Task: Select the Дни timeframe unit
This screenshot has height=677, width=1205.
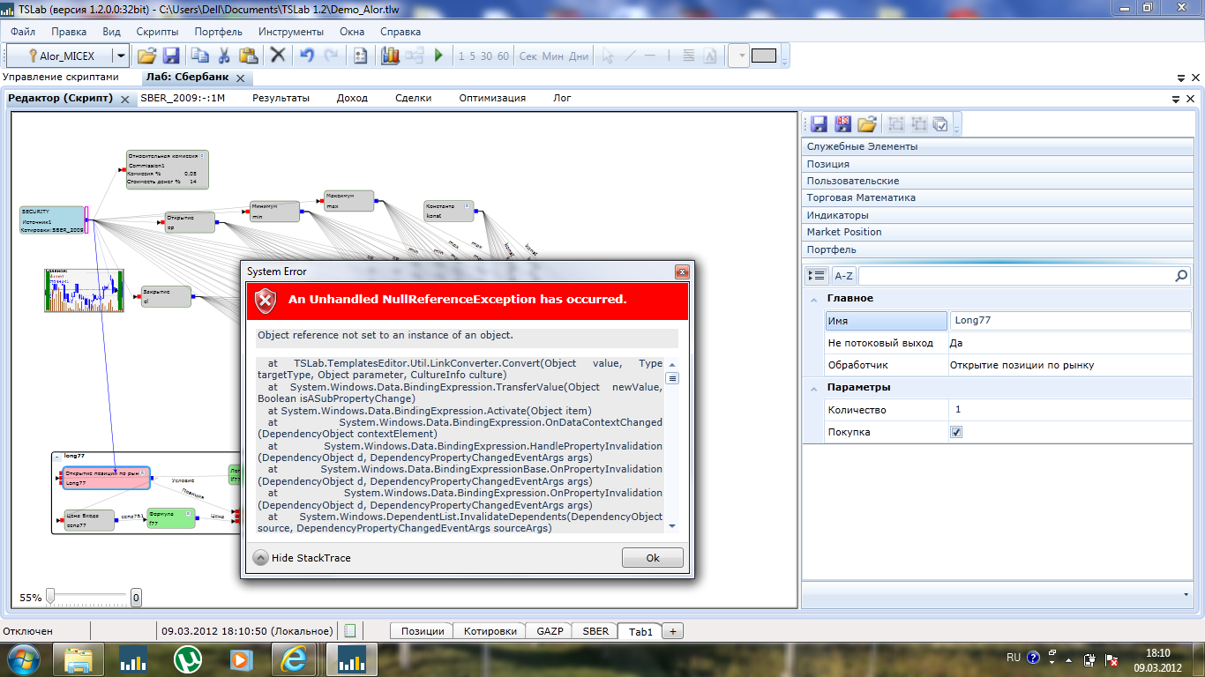Action: (579, 56)
